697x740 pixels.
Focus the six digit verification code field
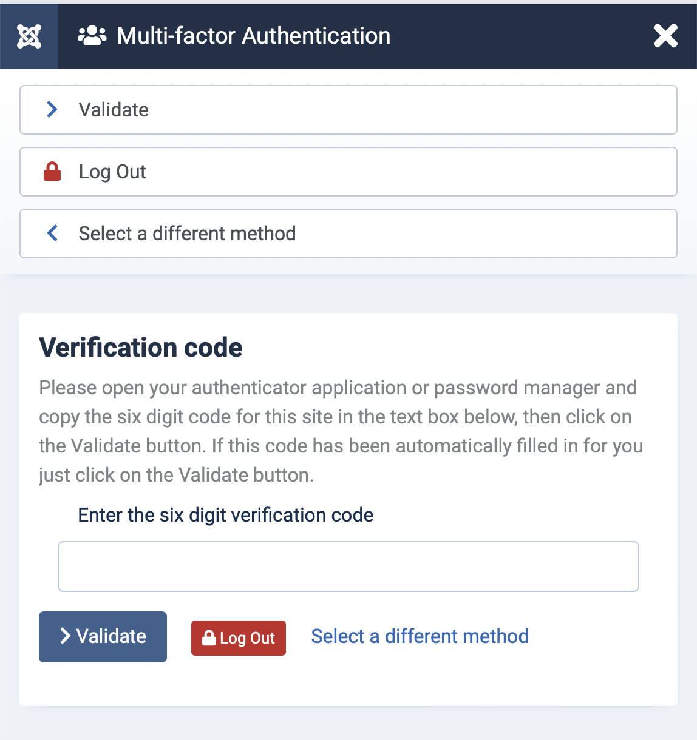348,567
